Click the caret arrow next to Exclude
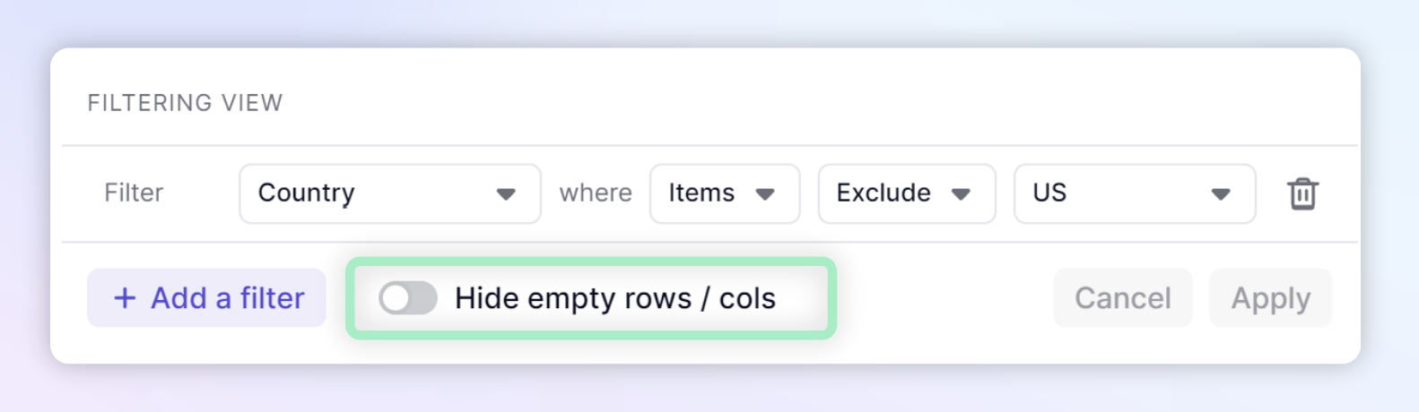The width and height of the screenshot is (1419, 412). coord(961,194)
